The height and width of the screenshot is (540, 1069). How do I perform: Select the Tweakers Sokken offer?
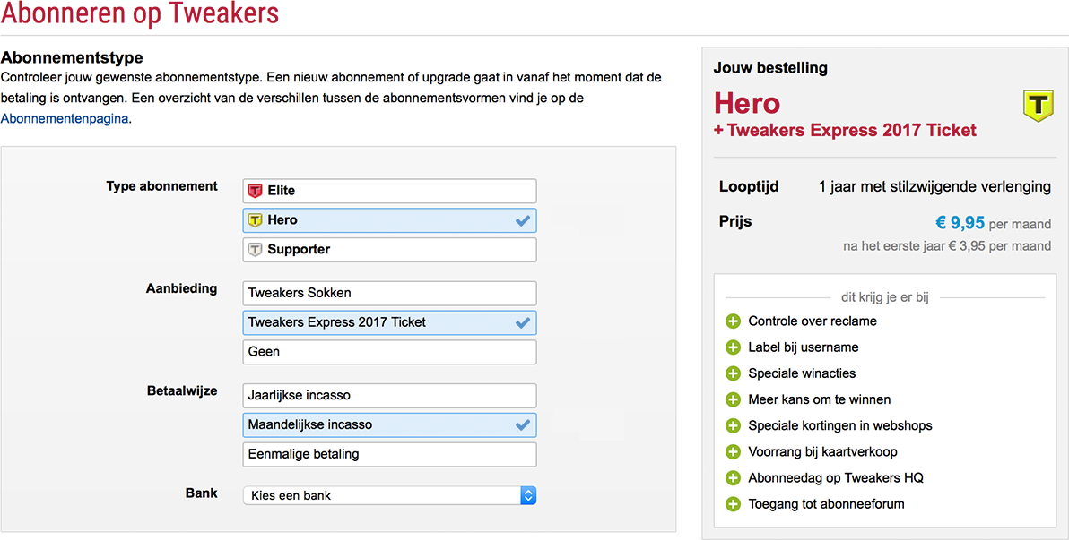(x=389, y=293)
